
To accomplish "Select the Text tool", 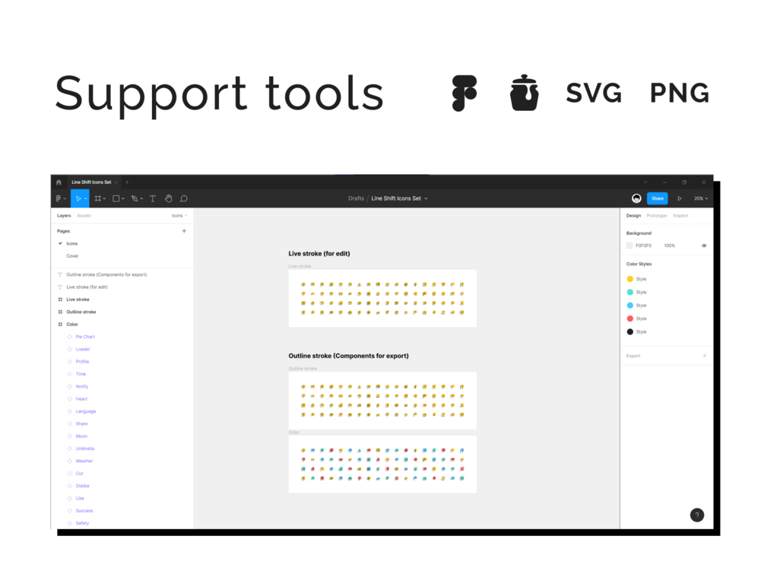I will [x=153, y=198].
